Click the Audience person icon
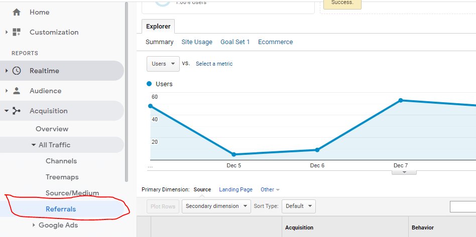 click(x=17, y=91)
